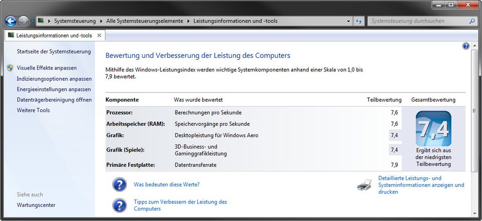Open Tipps zum Verbessern der Leistung link
Screen dimensions: 482x221
point(180,205)
